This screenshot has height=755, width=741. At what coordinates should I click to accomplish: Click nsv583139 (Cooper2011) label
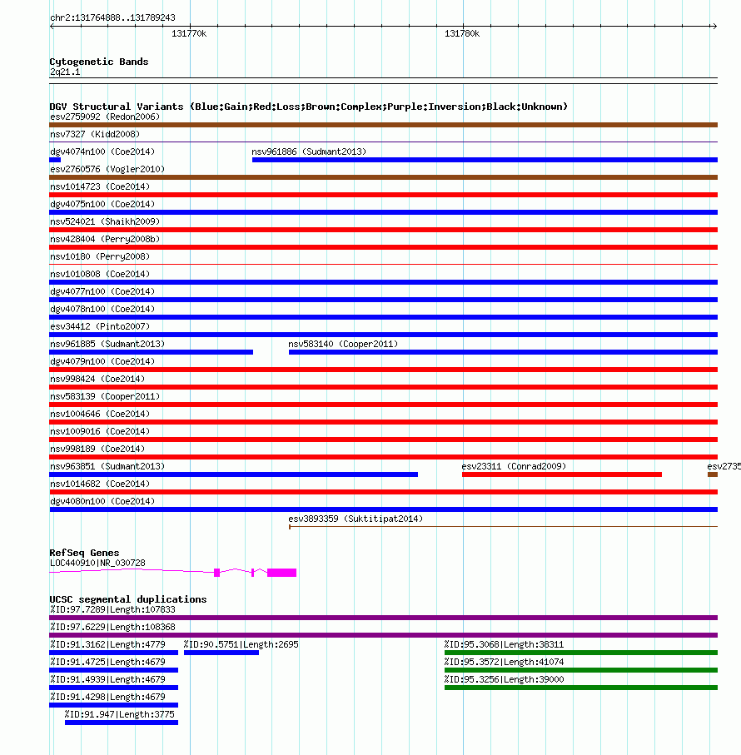pos(105,396)
